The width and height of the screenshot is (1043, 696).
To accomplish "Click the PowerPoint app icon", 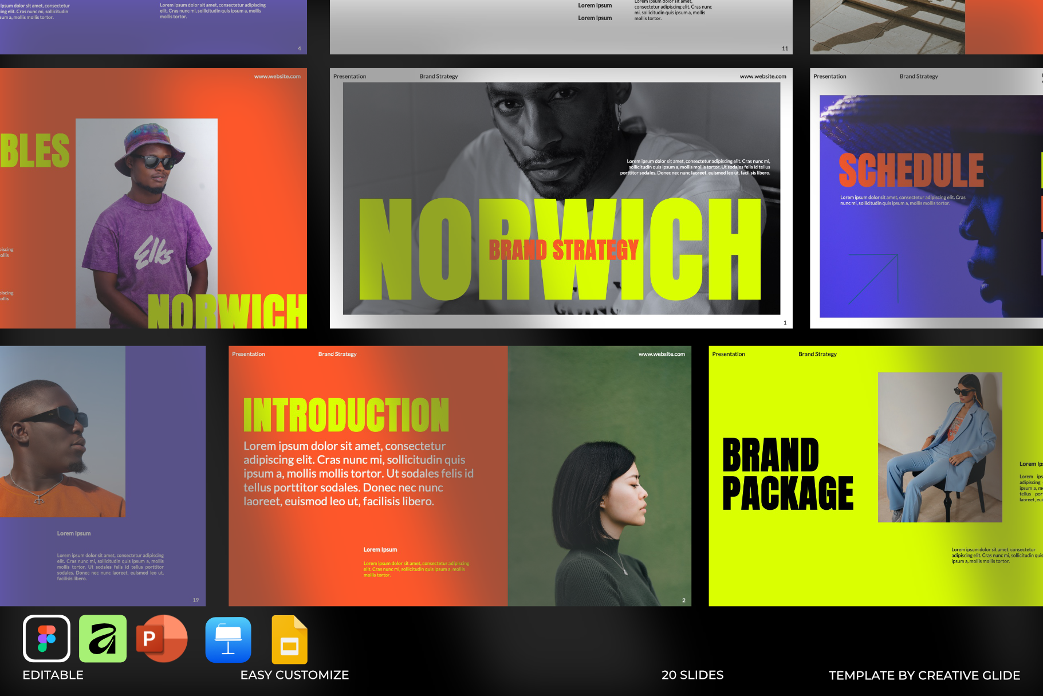I will pyautogui.click(x=162, y=638).
